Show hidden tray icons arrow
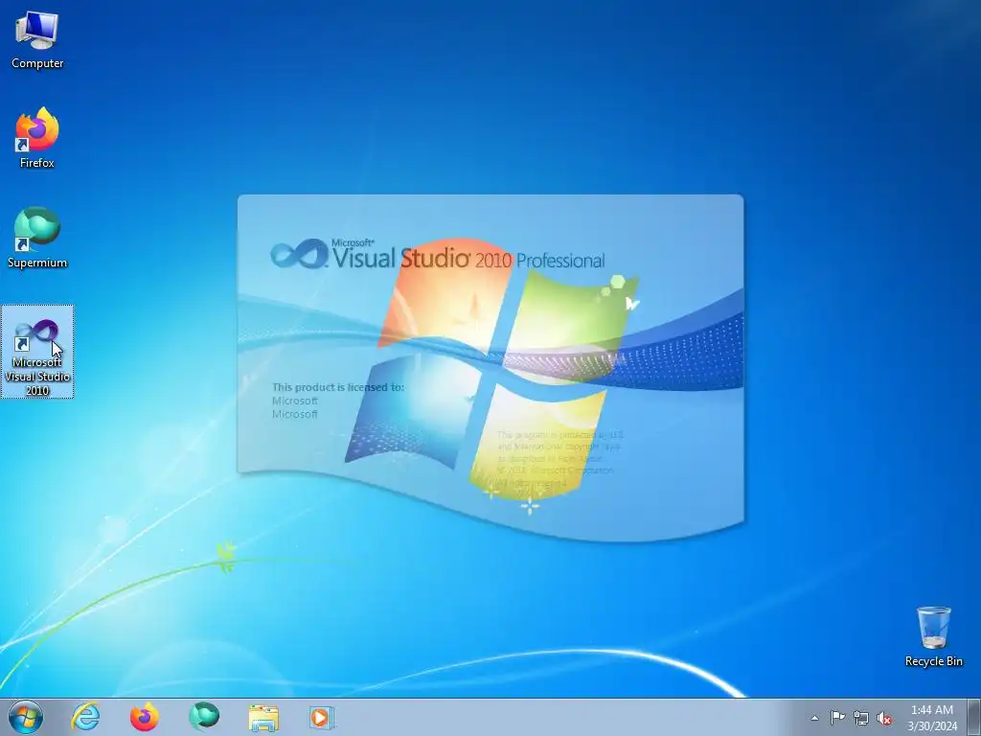Viewport: 981px width, 736px height. click(x=814, y=718)
